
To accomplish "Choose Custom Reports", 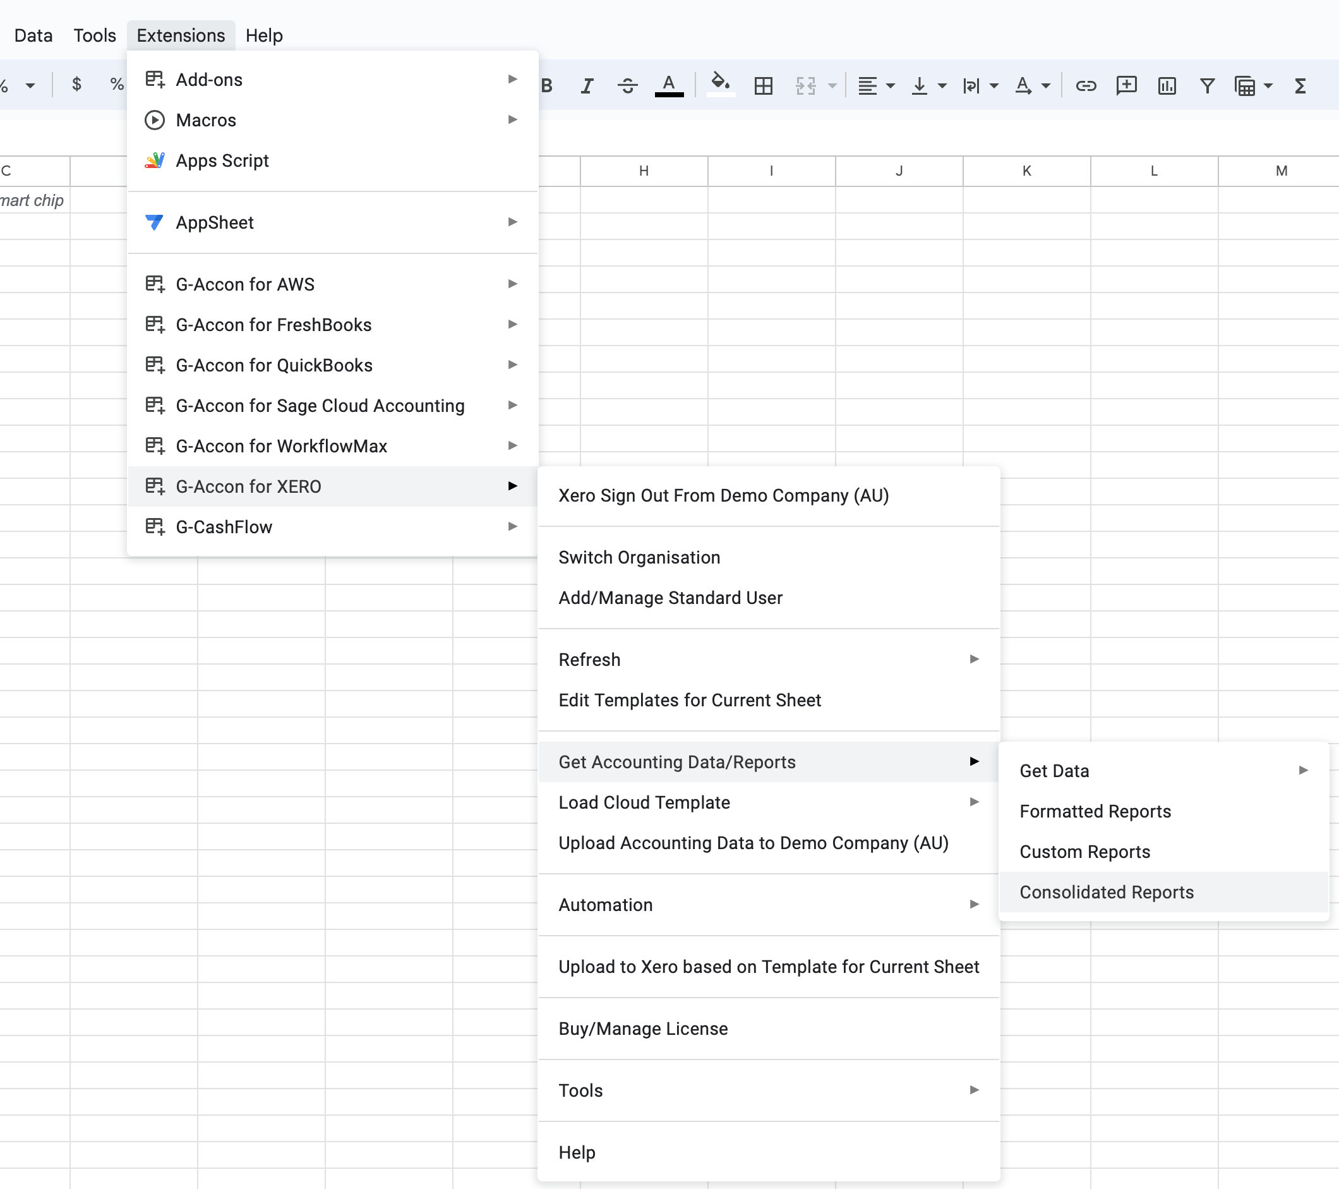I will click(1164, 852).
